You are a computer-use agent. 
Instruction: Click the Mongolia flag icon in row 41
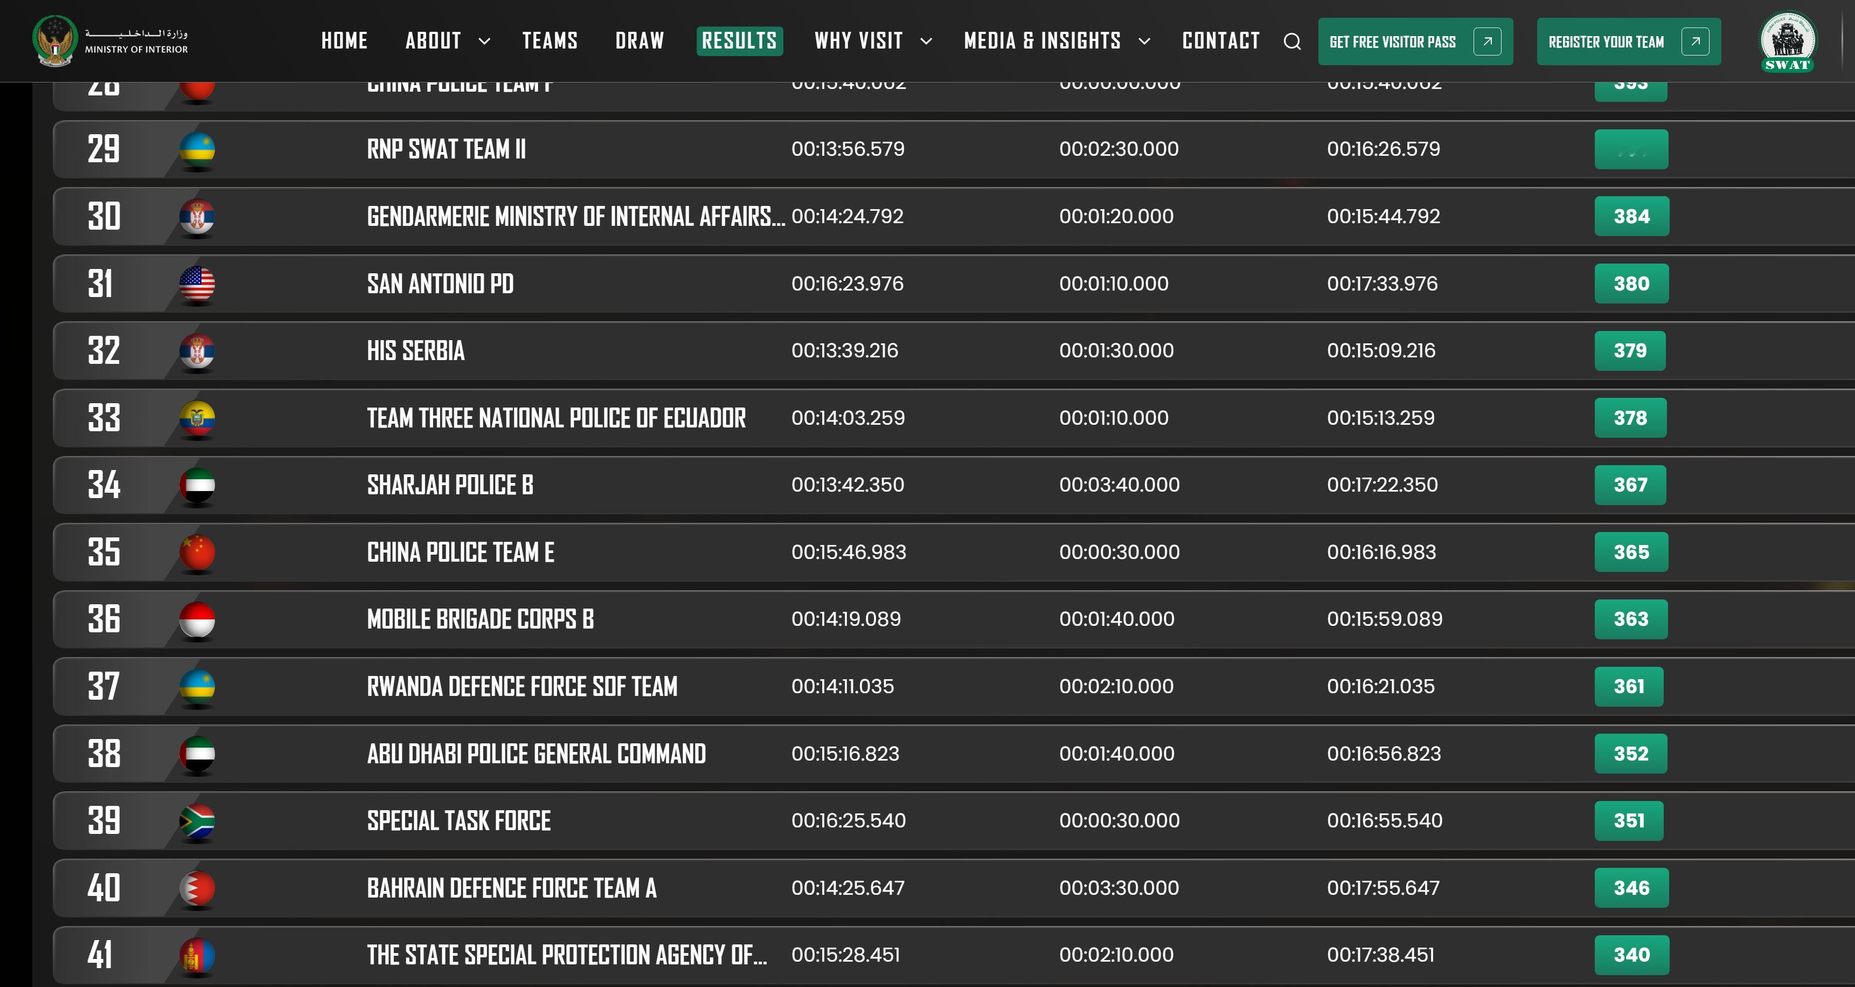pos(197,955)
